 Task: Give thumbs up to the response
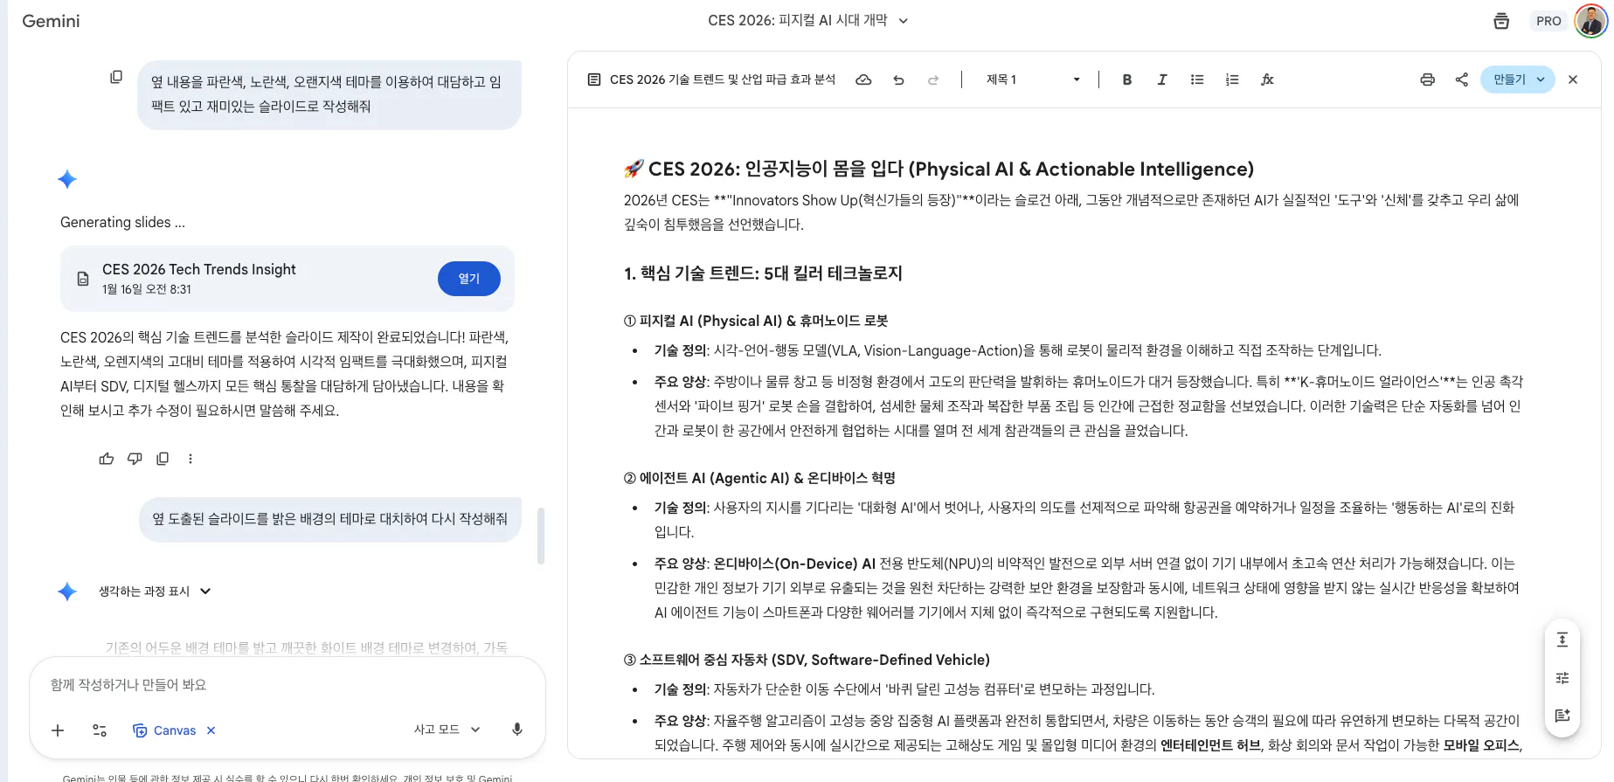(107, 459)
